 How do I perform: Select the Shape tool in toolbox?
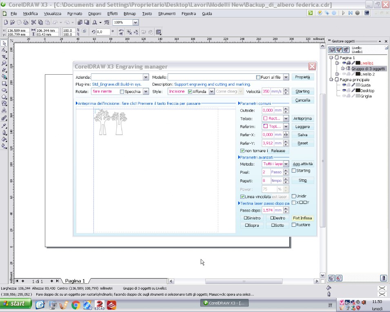pyautogui.click(x=4, y=50)
